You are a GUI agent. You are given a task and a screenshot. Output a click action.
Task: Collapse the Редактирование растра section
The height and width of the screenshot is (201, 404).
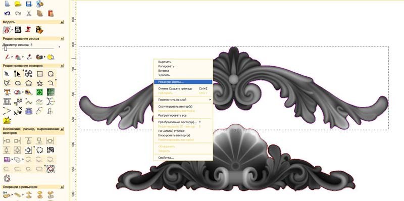pos(62,39)
